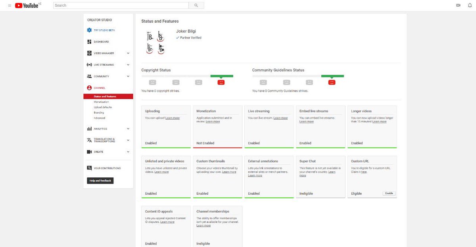The width and height of the screenshot is (476, 247).
Task: Expand the Live Streaming section
Action: pyautogui.click(x=128, y=65)
